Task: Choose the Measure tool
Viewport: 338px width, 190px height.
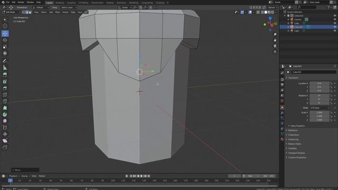Action: [5, 68]
